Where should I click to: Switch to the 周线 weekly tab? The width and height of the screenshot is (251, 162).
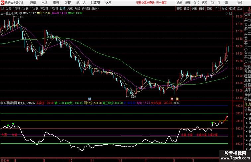[70, 8]
